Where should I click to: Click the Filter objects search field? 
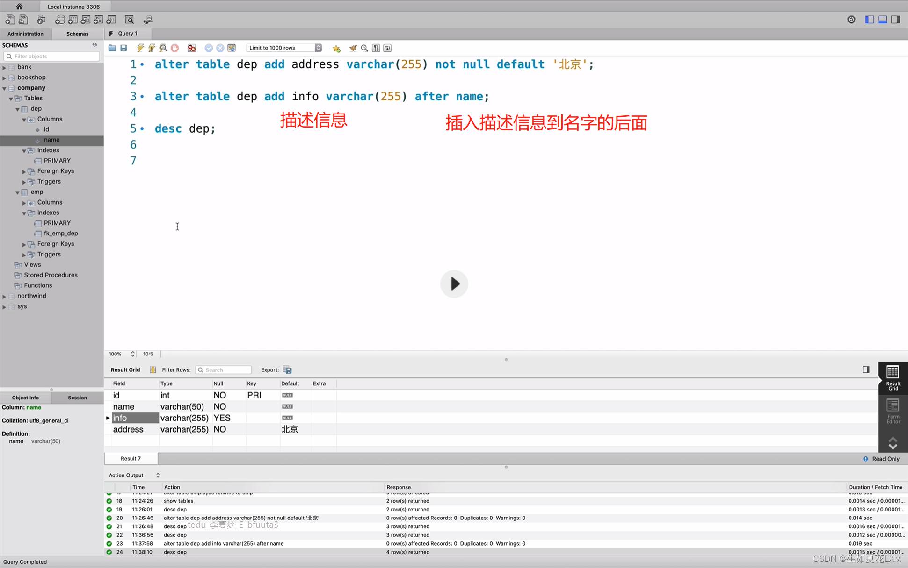coord(51,56)
